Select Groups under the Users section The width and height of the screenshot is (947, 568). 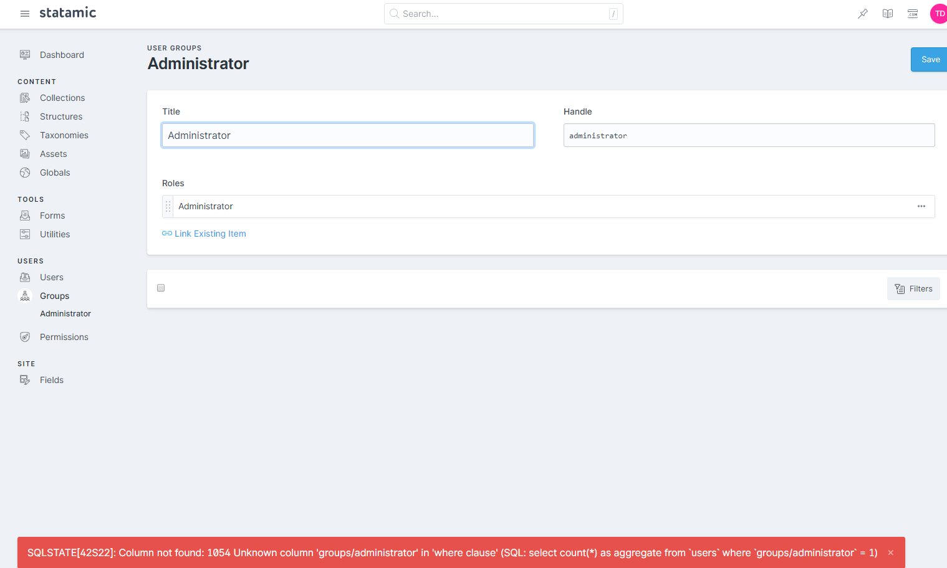[x=54, y=296]
